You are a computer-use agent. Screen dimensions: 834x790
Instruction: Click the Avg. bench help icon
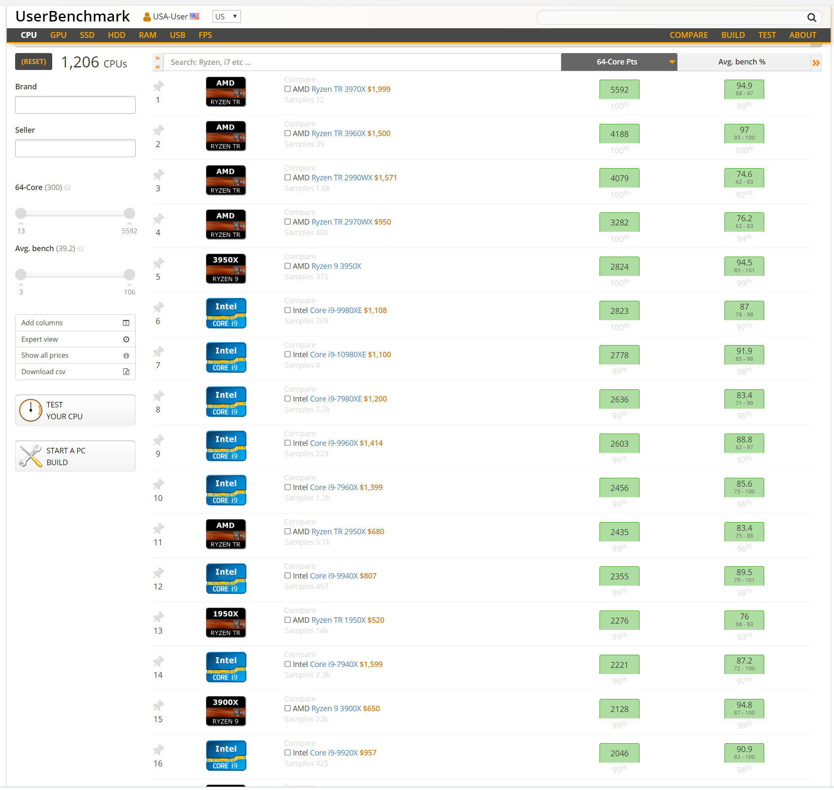click(81, 249)
